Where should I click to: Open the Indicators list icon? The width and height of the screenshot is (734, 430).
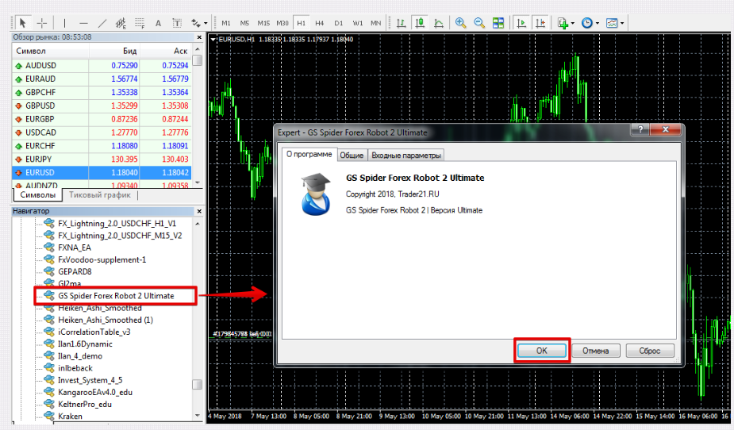(x=563, y=23)
